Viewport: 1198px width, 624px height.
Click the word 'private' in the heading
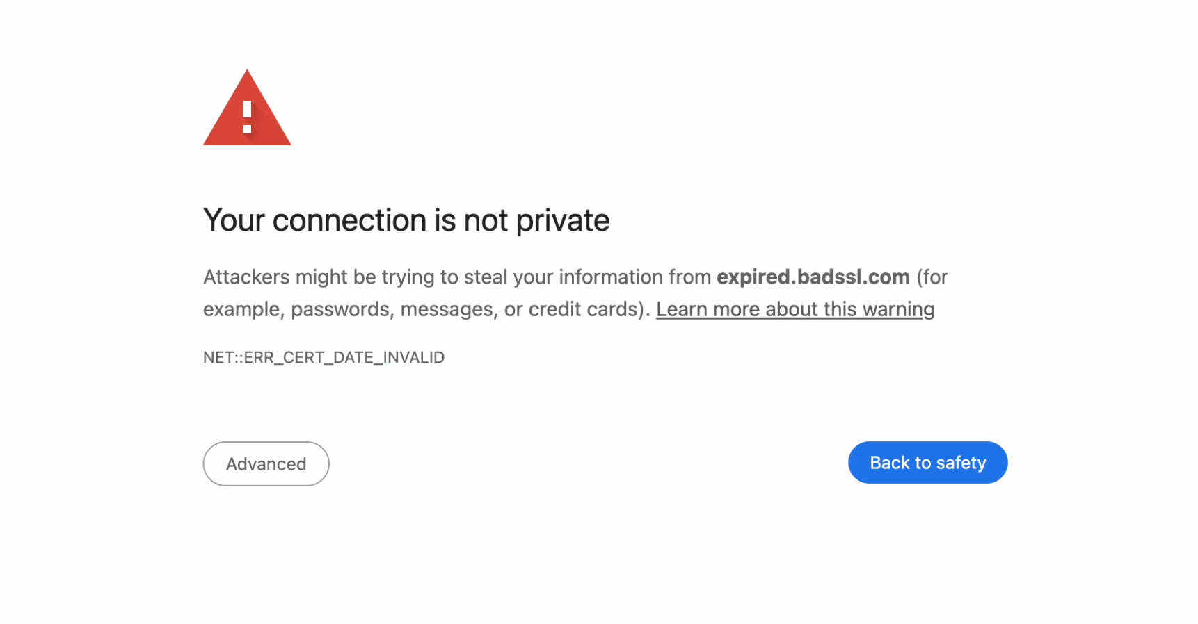563,221
